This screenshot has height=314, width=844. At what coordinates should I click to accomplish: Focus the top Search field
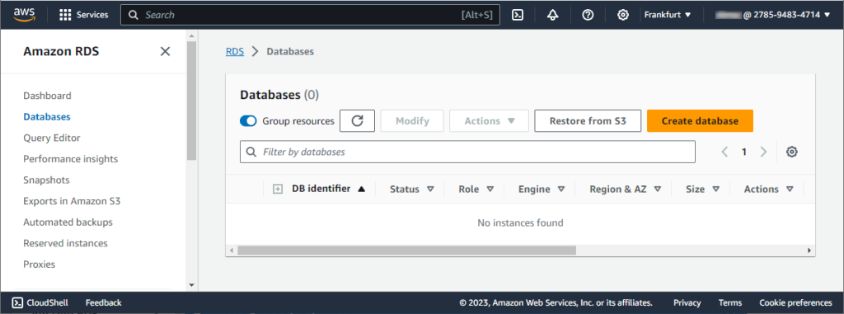310,15
